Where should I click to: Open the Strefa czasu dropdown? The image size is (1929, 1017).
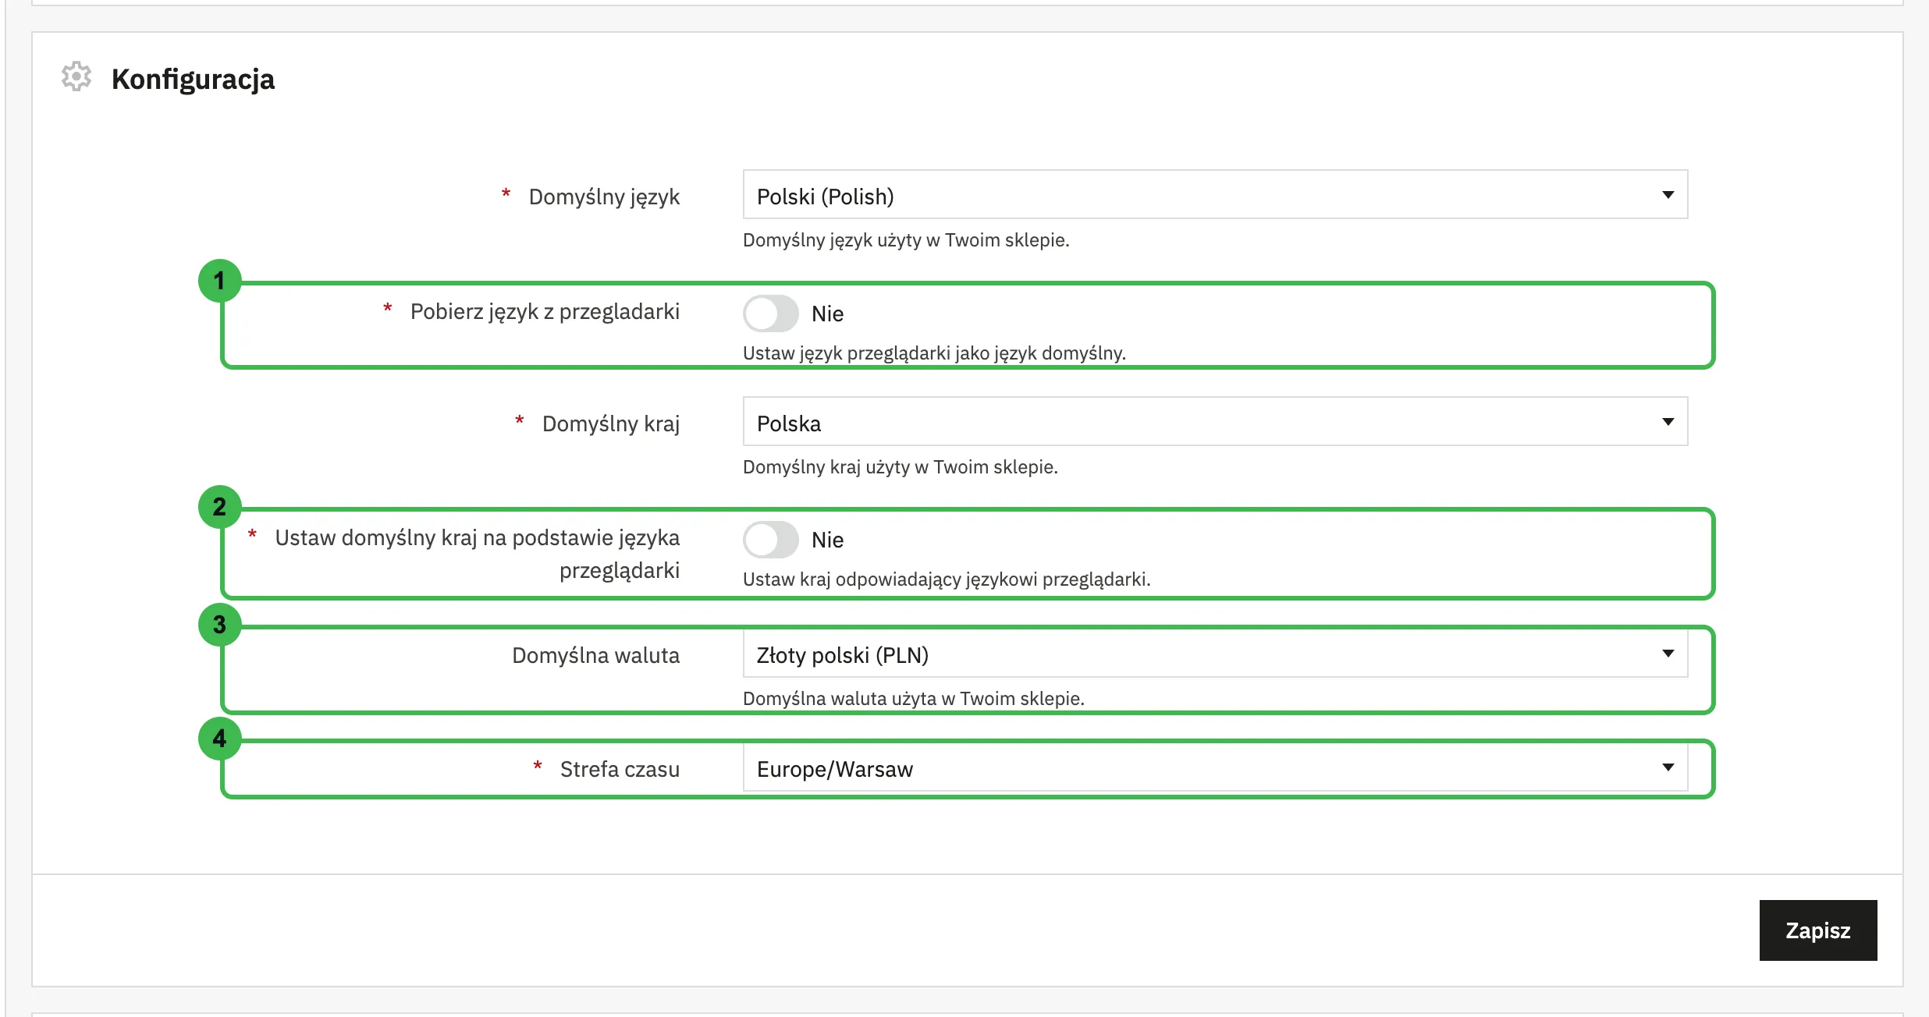[1215, 767]
